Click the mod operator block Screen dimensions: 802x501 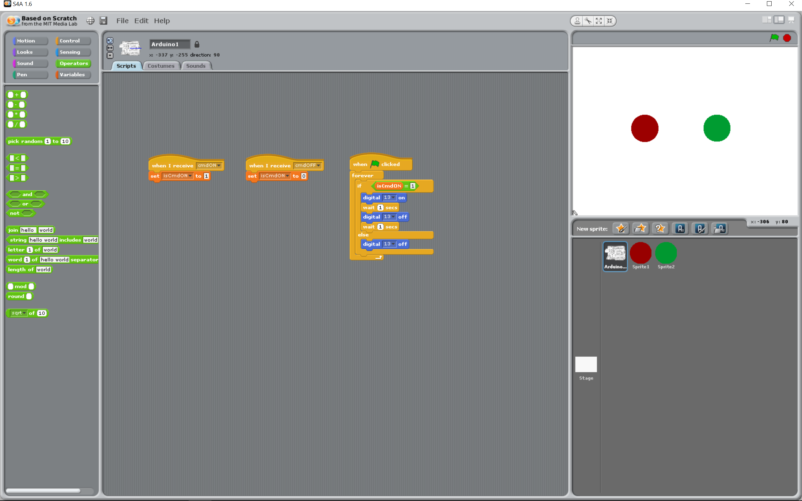(x=21, y=286)
